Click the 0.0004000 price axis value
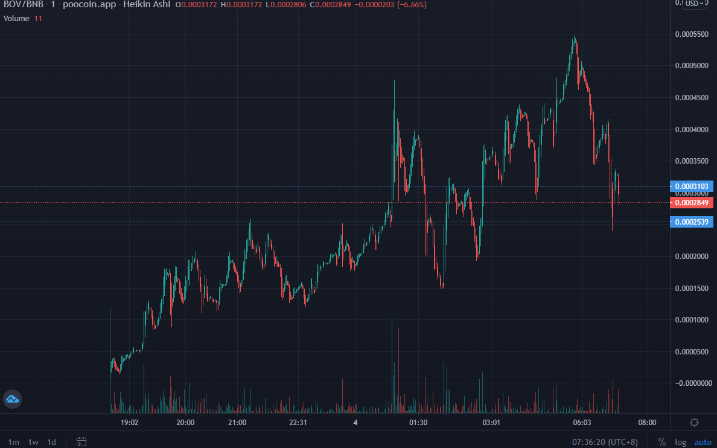The width and height of the screenshot is (717, 448). 692,129
